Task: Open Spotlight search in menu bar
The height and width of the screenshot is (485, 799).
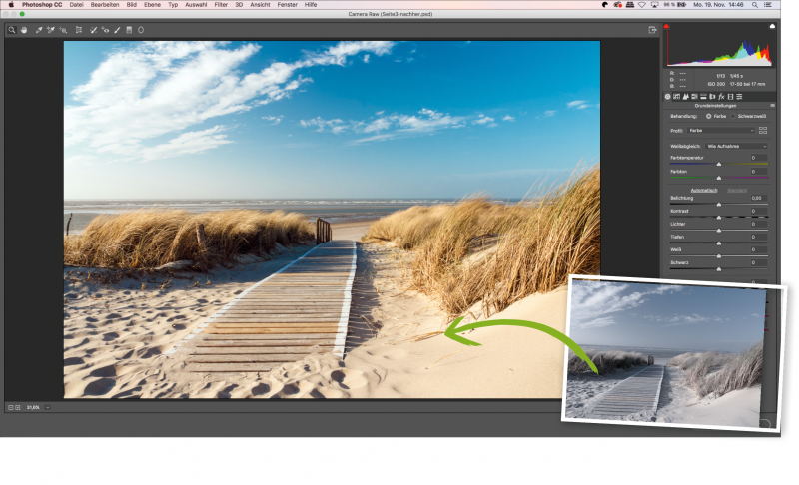Action: pyautogui.click(x=755, y=5)
